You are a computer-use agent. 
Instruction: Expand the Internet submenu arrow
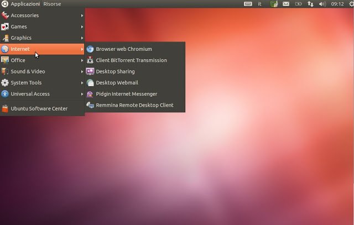pyautogui.click(x=82, y=49)
